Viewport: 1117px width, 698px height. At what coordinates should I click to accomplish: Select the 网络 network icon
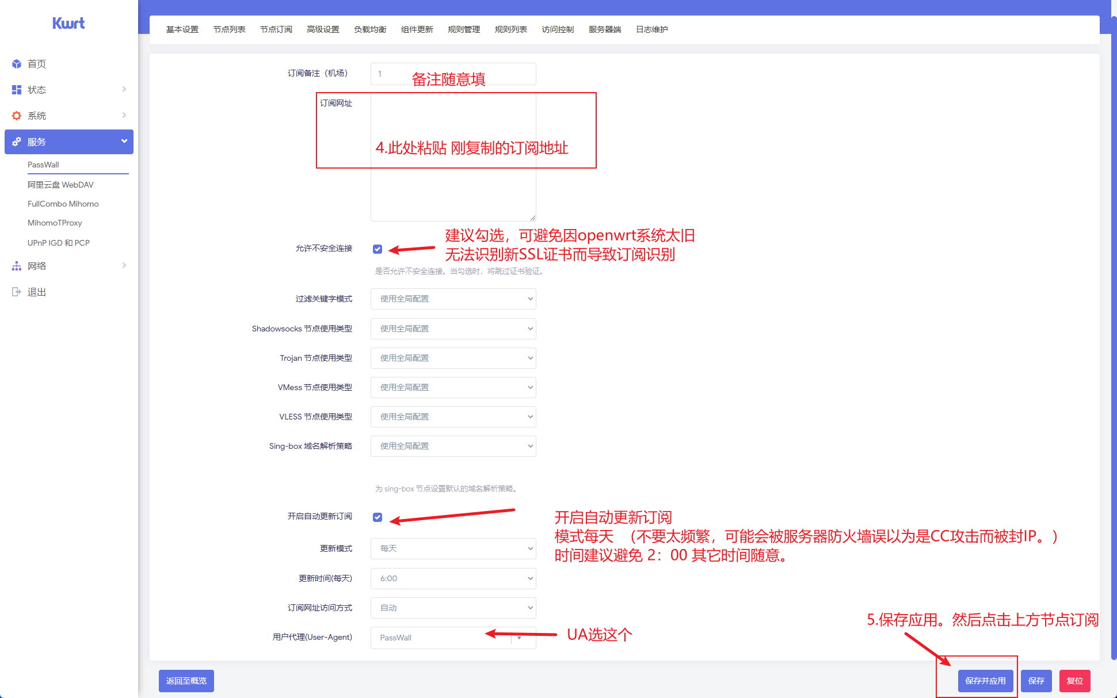[x=17, y=265]
